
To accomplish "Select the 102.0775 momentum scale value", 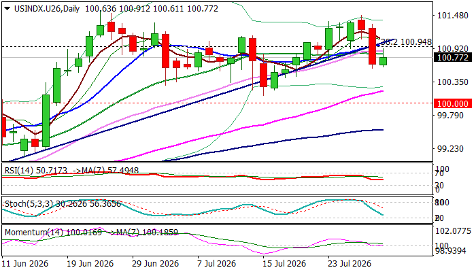I will click(x=453, y=231).
